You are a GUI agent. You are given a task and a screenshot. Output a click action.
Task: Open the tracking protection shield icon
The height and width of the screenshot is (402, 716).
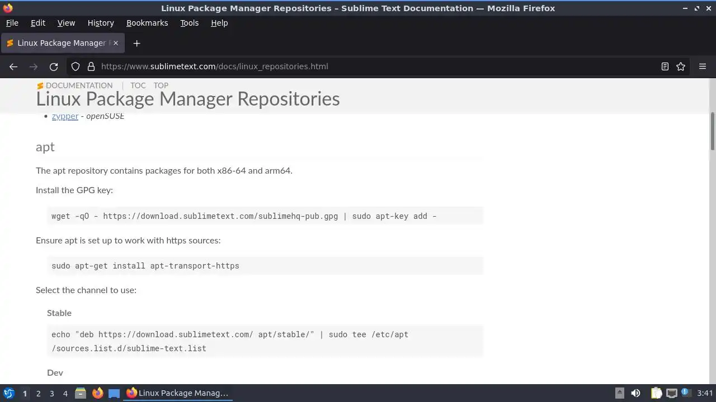tap(76, 66)
